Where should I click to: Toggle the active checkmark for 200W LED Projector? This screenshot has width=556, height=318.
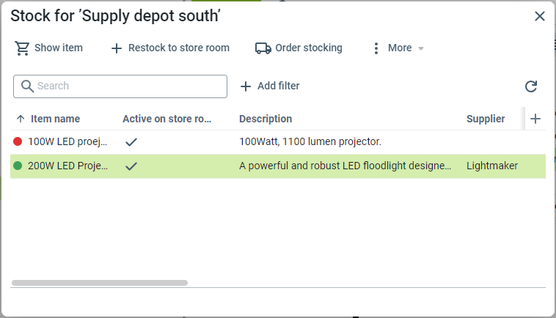pyautogui.click(x=131, y=166)
